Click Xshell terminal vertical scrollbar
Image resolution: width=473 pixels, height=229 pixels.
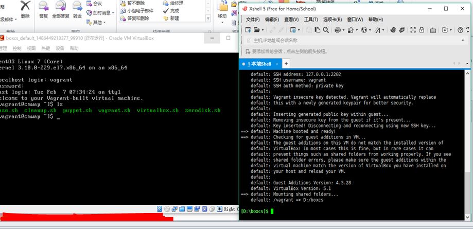tap(467, 145)
